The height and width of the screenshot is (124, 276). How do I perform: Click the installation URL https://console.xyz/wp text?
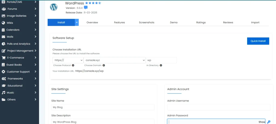pyautogui.click(x=89, y=71)
